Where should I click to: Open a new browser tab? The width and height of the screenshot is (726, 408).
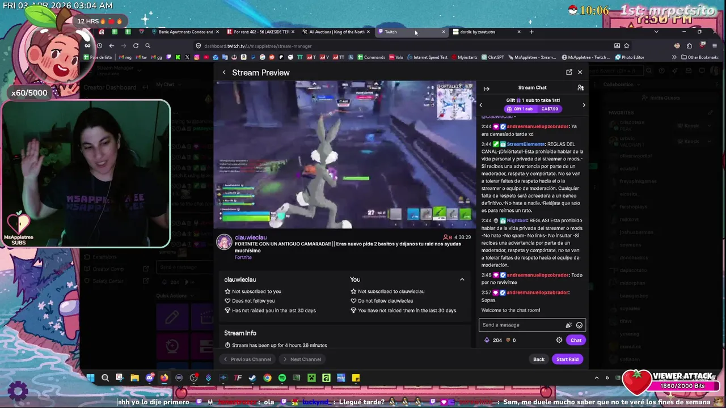pos(531,32)
